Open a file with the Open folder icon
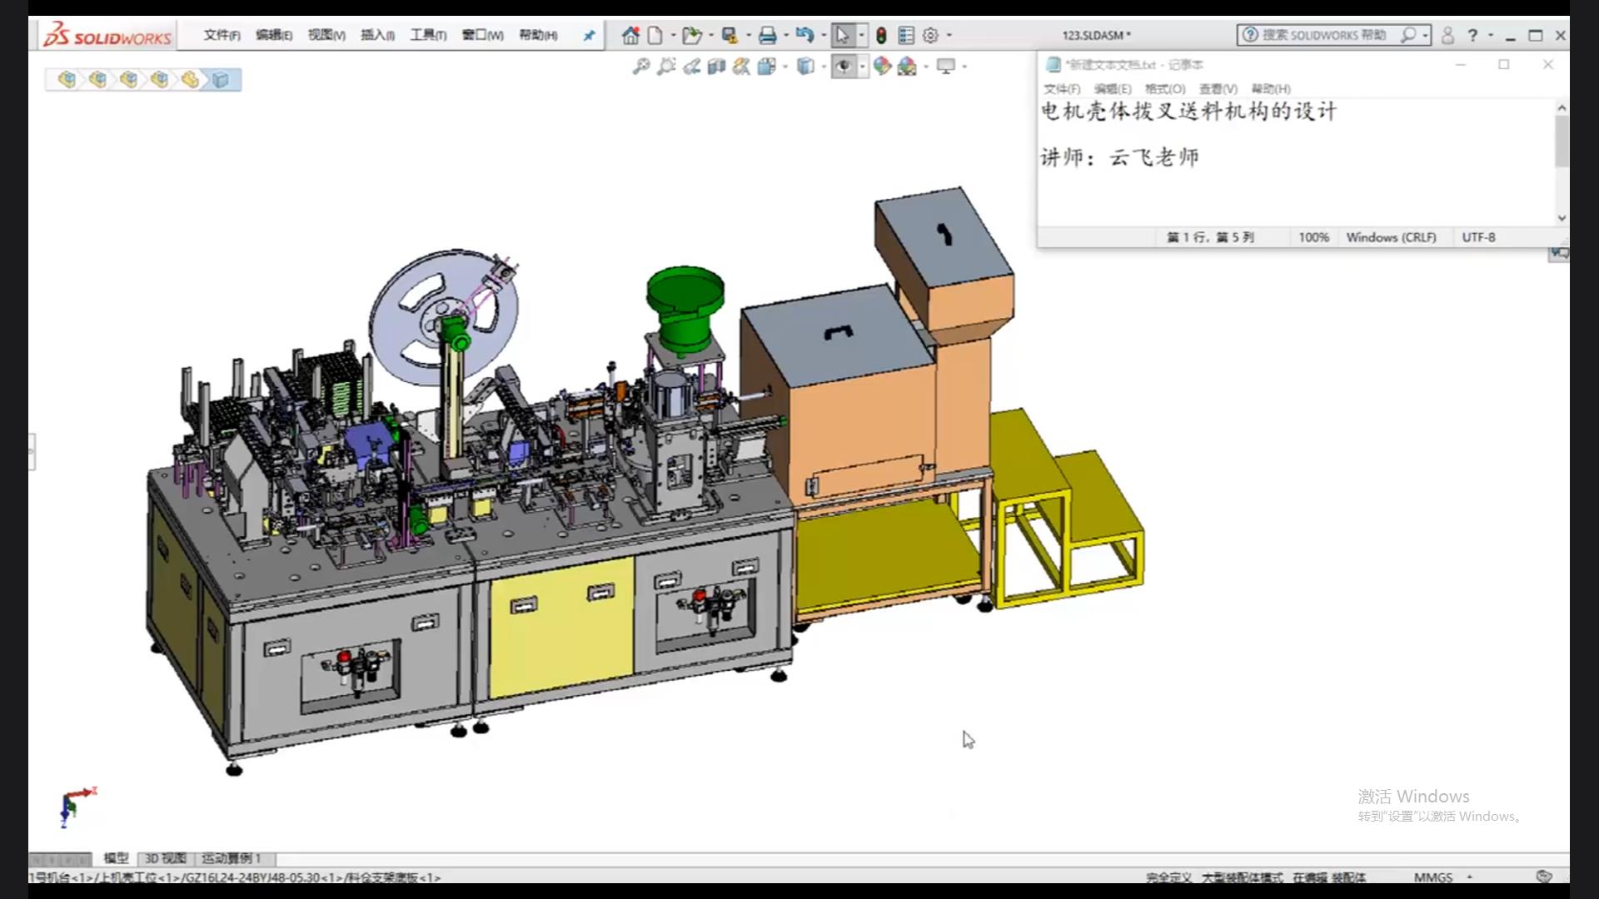1599x899 pixels. tap(691, 35)
